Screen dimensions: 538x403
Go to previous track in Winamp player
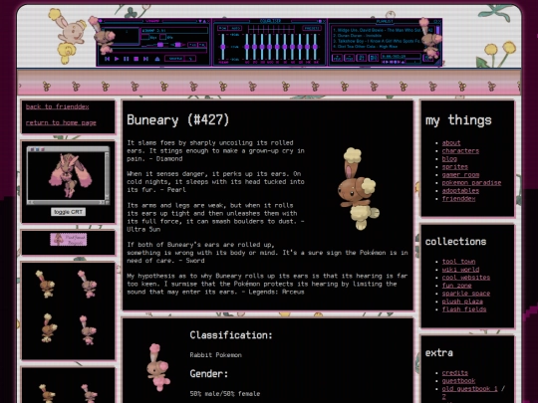[107, 59]
